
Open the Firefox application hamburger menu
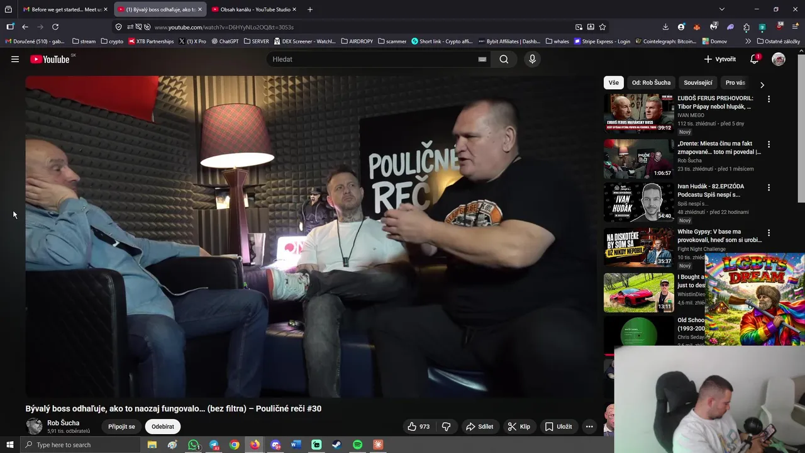click(796, 27)
